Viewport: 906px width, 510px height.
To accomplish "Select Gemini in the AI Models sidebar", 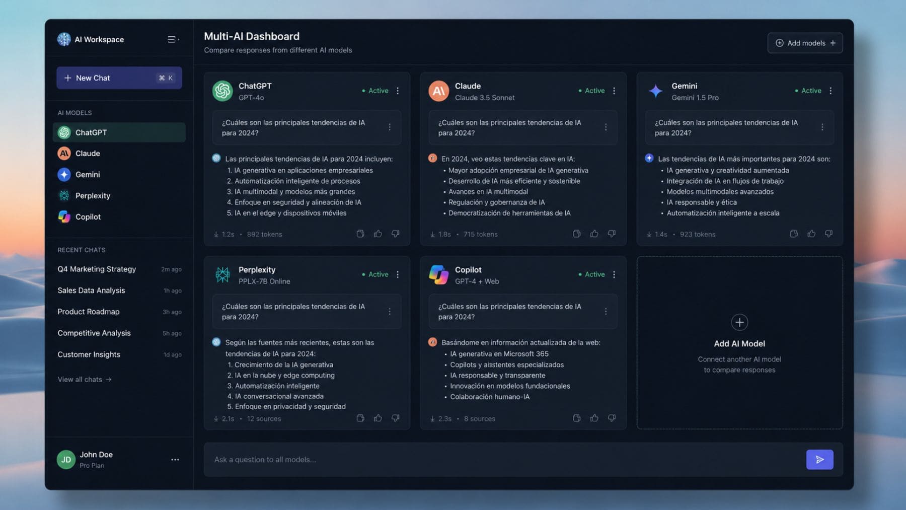I will click(119, 175).
